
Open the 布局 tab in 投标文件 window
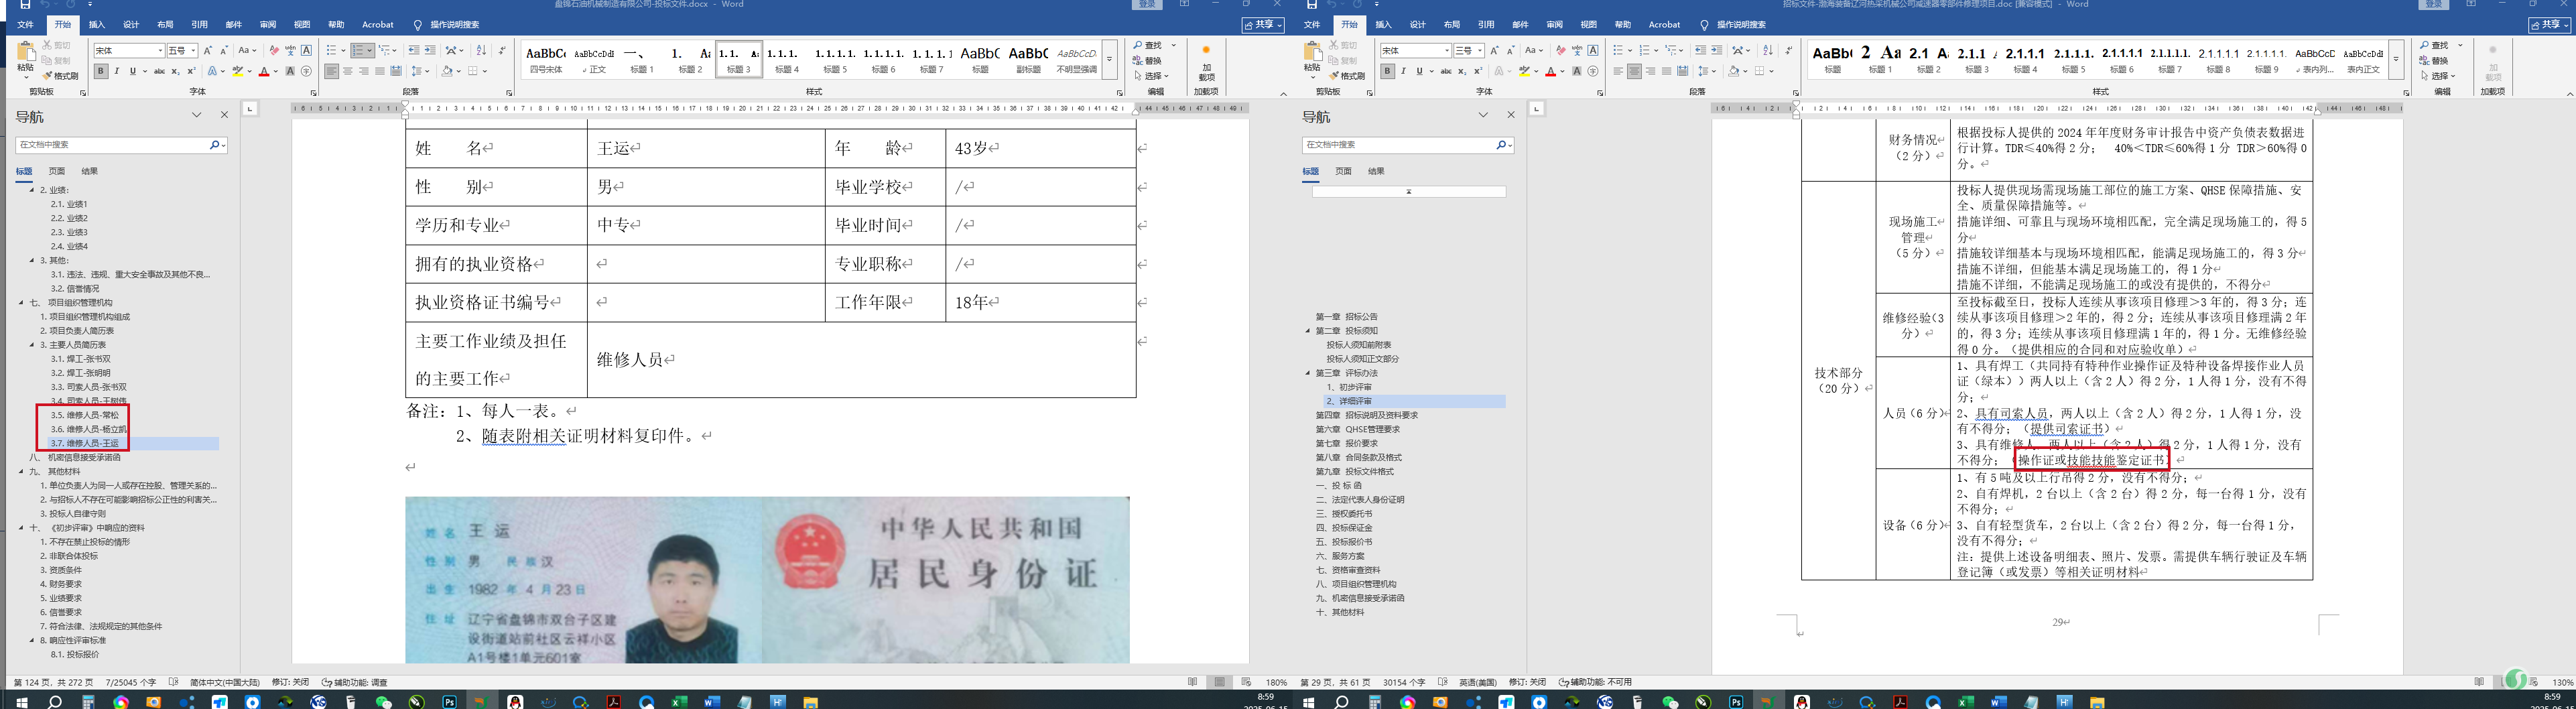coord(165,25)
